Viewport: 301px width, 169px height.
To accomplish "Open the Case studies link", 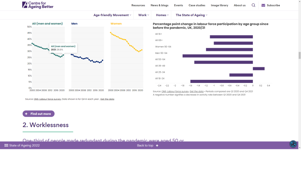I will coord(197,5).
